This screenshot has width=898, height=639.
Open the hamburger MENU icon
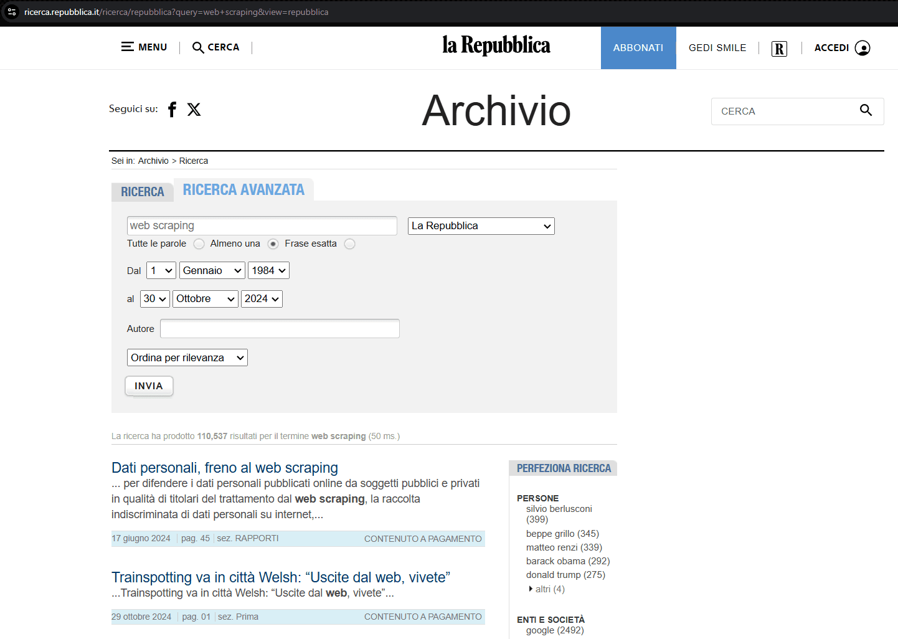click(x=128, y=47)
